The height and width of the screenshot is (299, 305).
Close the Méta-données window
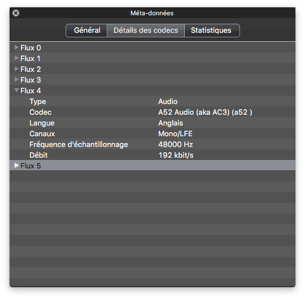(16, 13)
